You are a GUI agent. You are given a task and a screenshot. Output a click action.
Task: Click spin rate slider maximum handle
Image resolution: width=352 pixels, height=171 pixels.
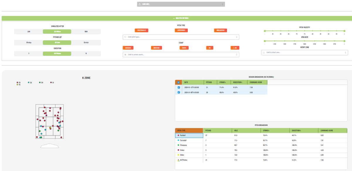[344, 40]
